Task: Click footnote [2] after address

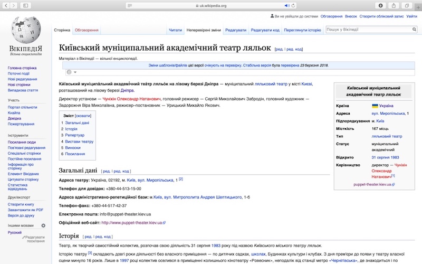Action: coord(181,179)
